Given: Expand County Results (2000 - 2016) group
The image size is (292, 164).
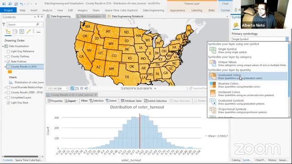Looking at the screenshot, I should pos(5,92).
